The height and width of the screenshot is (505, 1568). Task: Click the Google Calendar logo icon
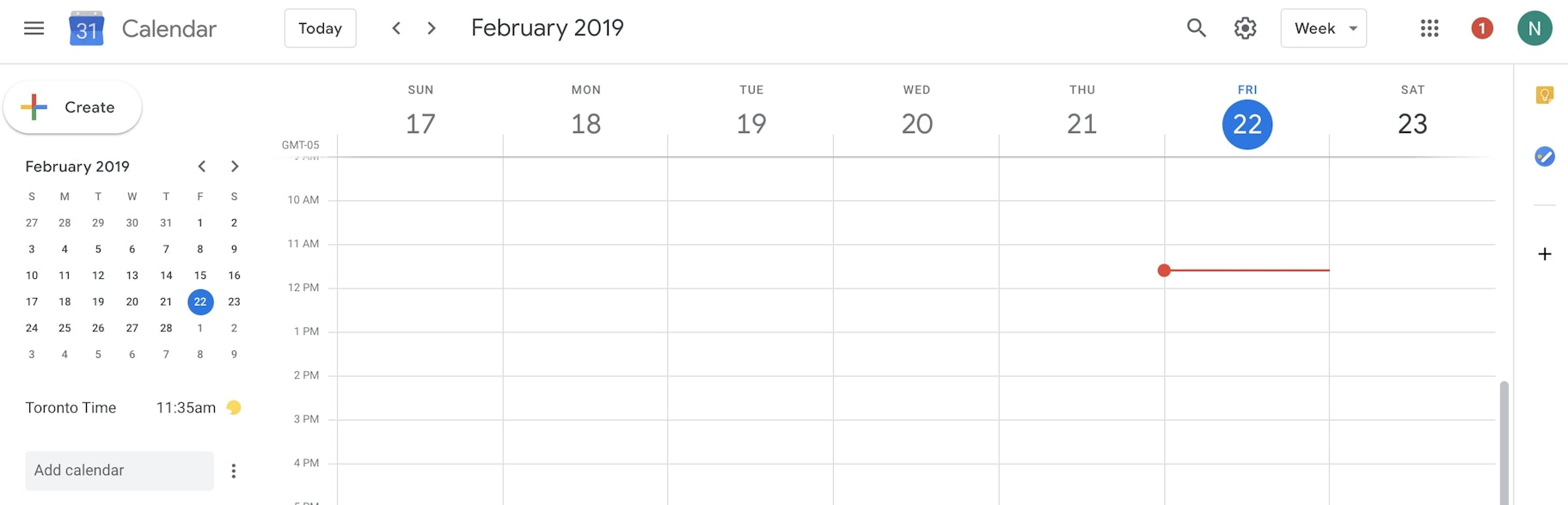click(86, 28)
